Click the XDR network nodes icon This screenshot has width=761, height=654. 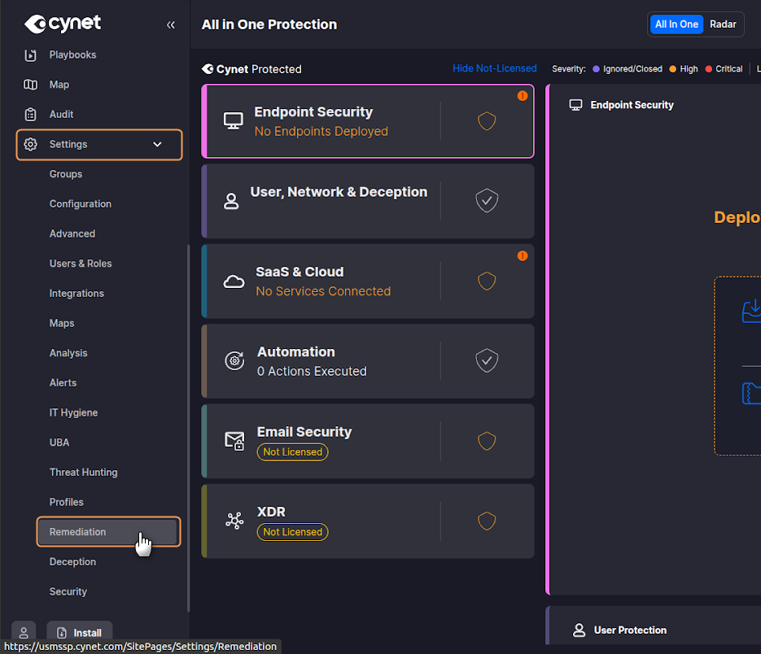point(234,521)
